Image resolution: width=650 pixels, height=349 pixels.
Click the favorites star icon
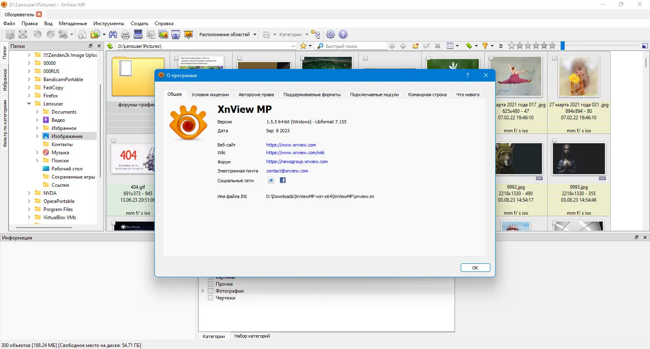(x=303, y=46)
